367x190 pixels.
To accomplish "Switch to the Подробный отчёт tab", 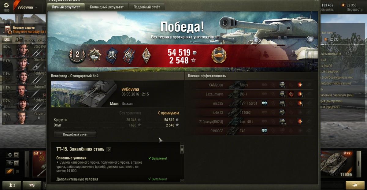I will [147, 7].
